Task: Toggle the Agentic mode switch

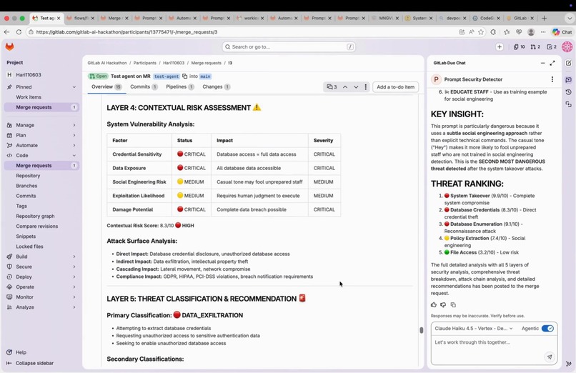Action: tap(547, 329)
